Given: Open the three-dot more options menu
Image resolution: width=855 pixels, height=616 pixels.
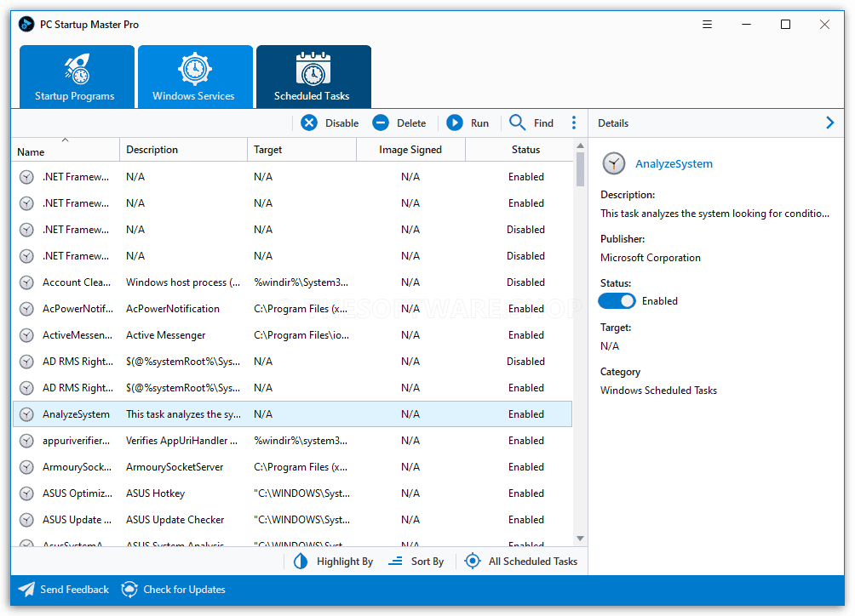Looking at the screenshot, I should [574, 123].
